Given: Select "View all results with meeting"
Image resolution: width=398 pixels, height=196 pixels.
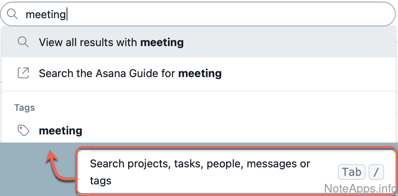Looking at the screenshot, I should point(112,42).
